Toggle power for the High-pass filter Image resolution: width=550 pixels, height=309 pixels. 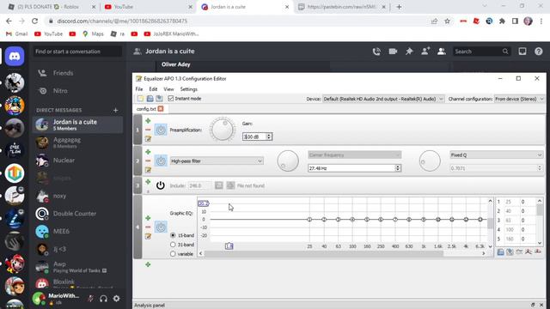(161, 161)
